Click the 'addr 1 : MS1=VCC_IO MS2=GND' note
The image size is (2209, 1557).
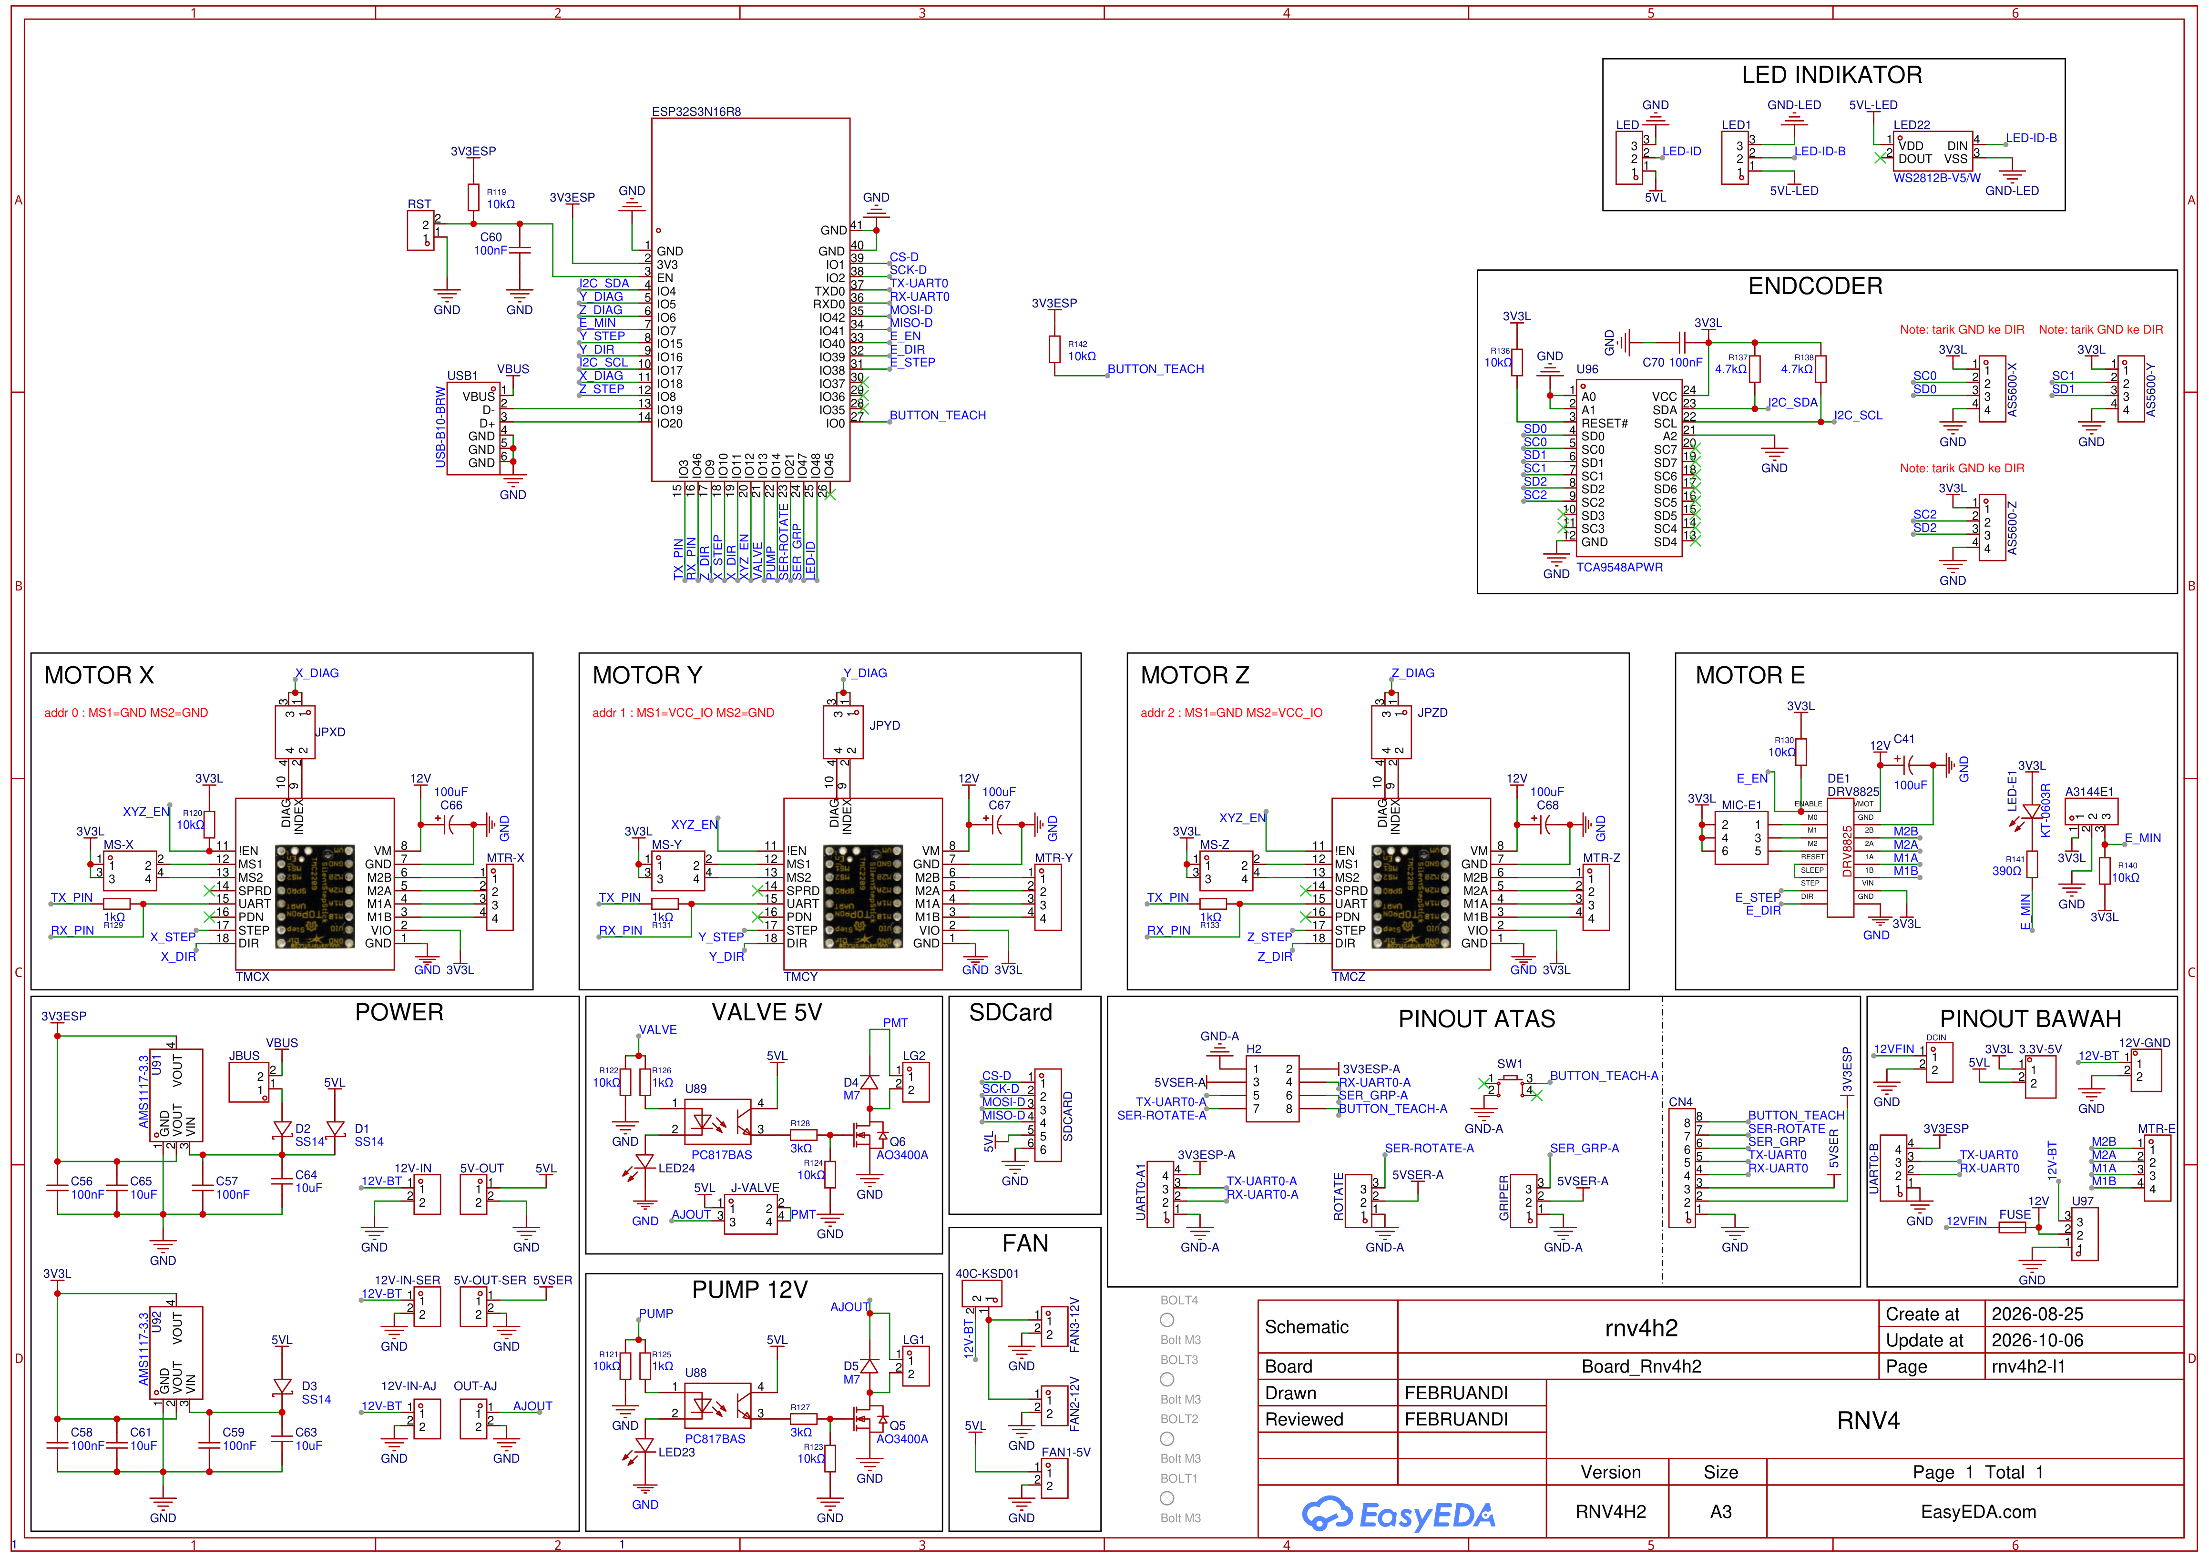(683, 712)
